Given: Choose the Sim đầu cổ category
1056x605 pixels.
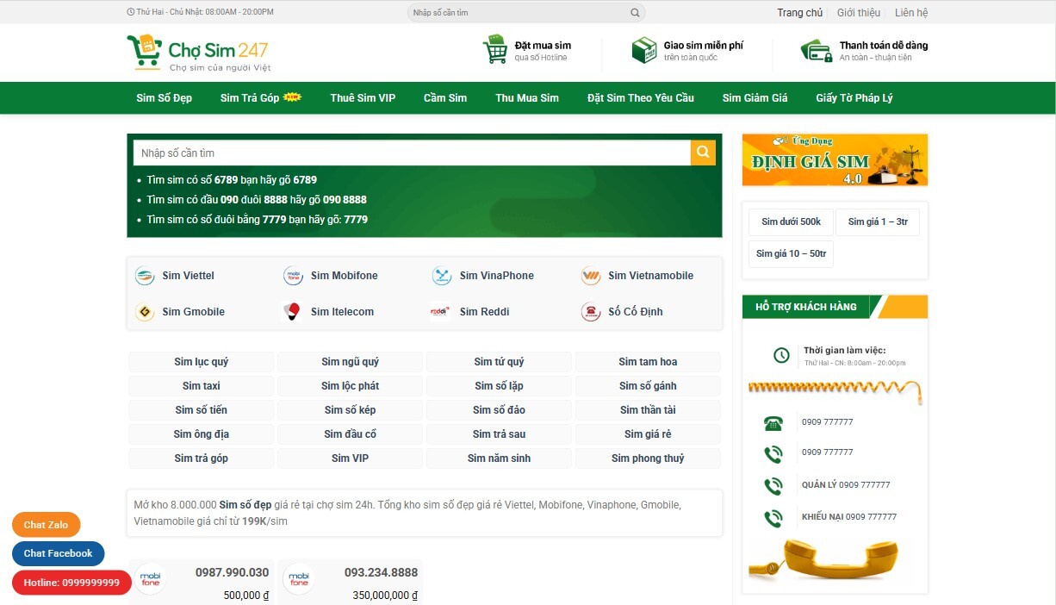Looking at the screenshot, I should (351, 434).
